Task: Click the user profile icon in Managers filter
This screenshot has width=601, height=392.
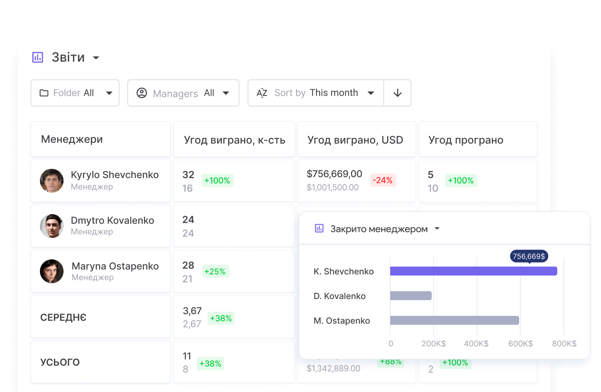Action: pyautogui.click(x=142, y=93)
